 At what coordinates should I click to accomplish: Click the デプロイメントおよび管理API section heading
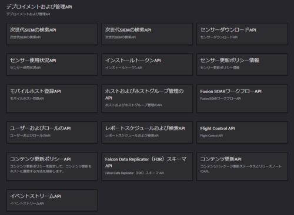tap(39, 7)
